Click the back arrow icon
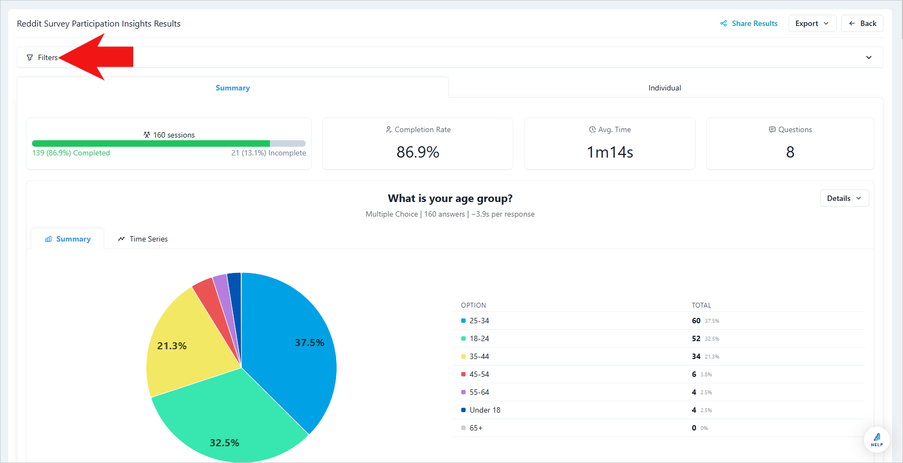The image size is (903, 463). click(852, 23)
